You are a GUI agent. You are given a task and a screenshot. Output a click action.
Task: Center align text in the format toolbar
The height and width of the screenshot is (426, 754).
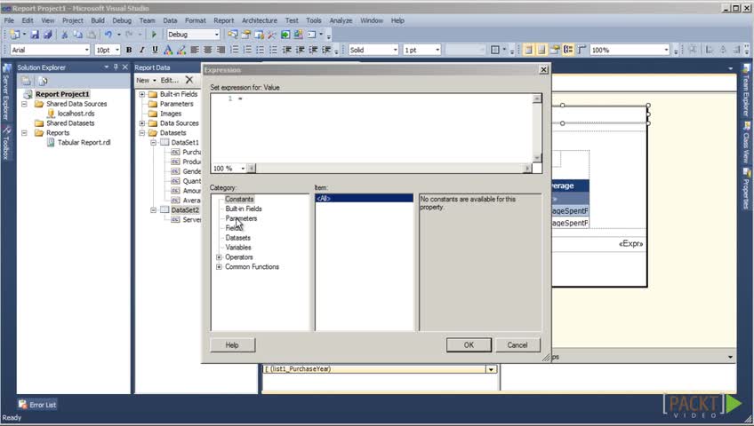pyautogui.click(x=208, y=50)
